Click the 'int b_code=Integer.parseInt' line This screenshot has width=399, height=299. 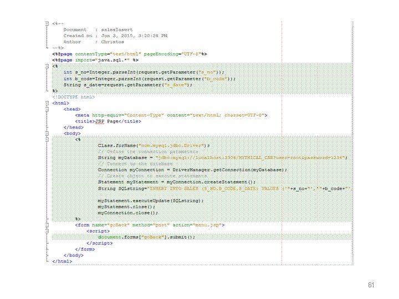pyautogui.click(x=150, y=79)
